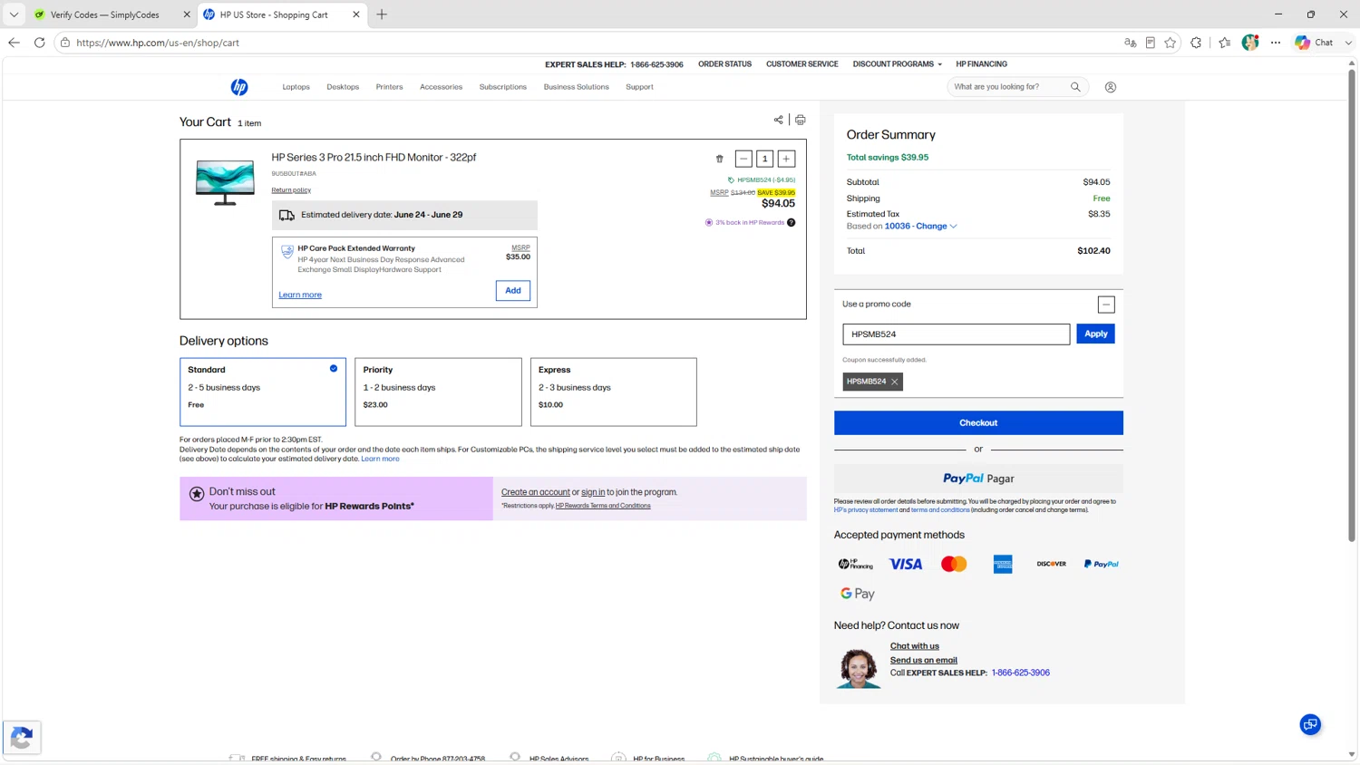This screenshot has height=765, width=1360.
Task: Expand Discount Programs dropdown
Action: (897, 64)
